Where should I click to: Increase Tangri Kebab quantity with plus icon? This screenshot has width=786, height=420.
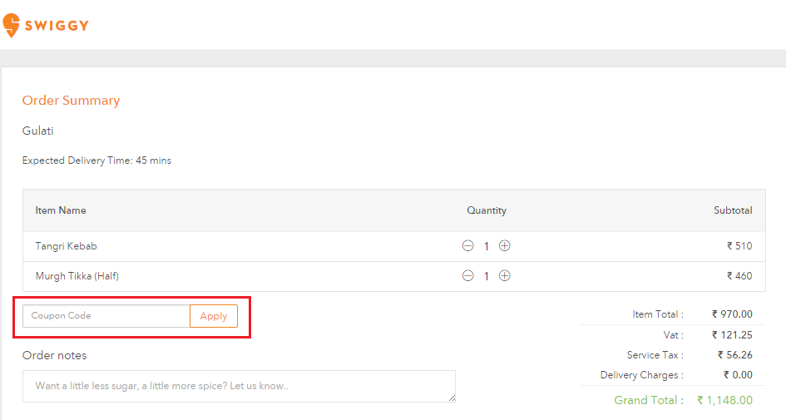[x=504, y=245]
